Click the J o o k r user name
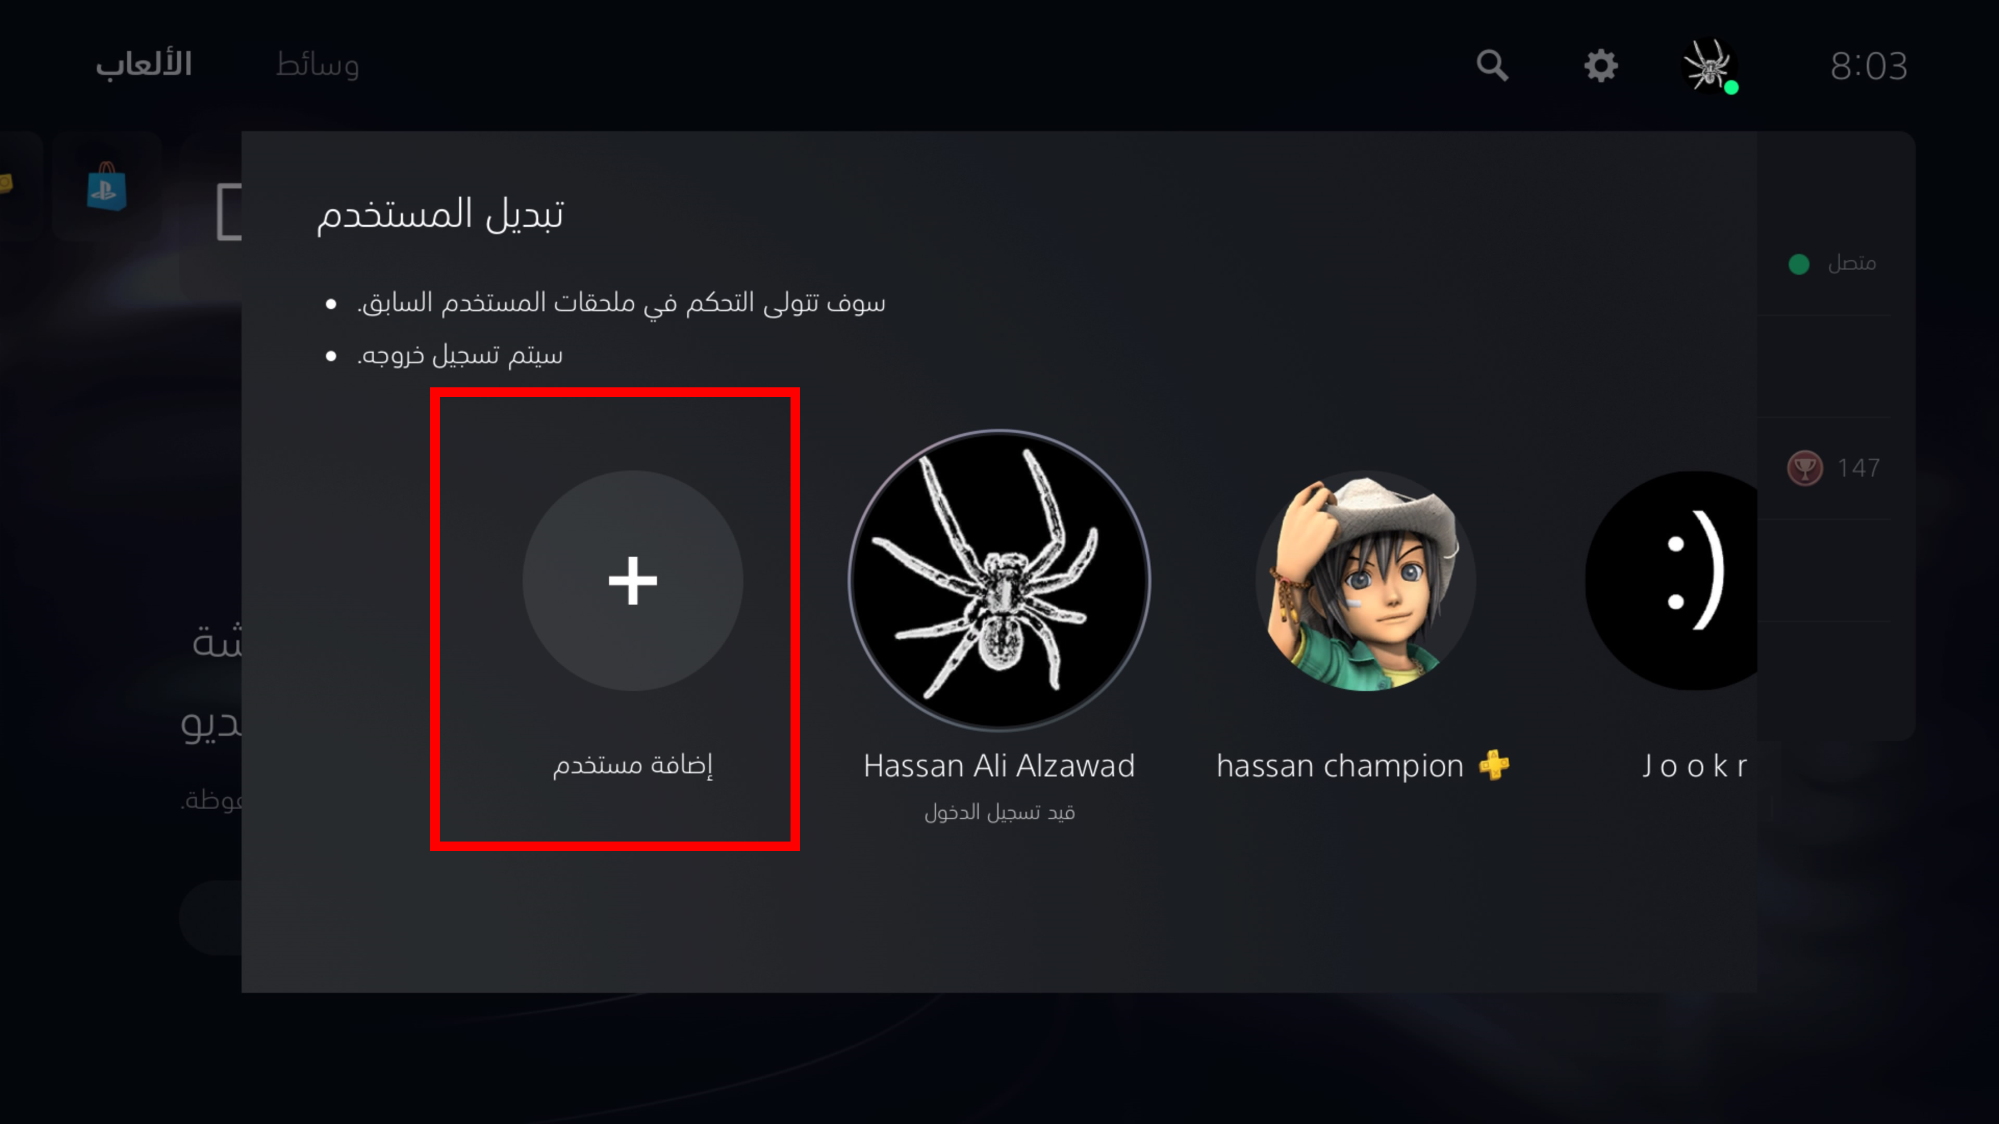 [1695, 766]
